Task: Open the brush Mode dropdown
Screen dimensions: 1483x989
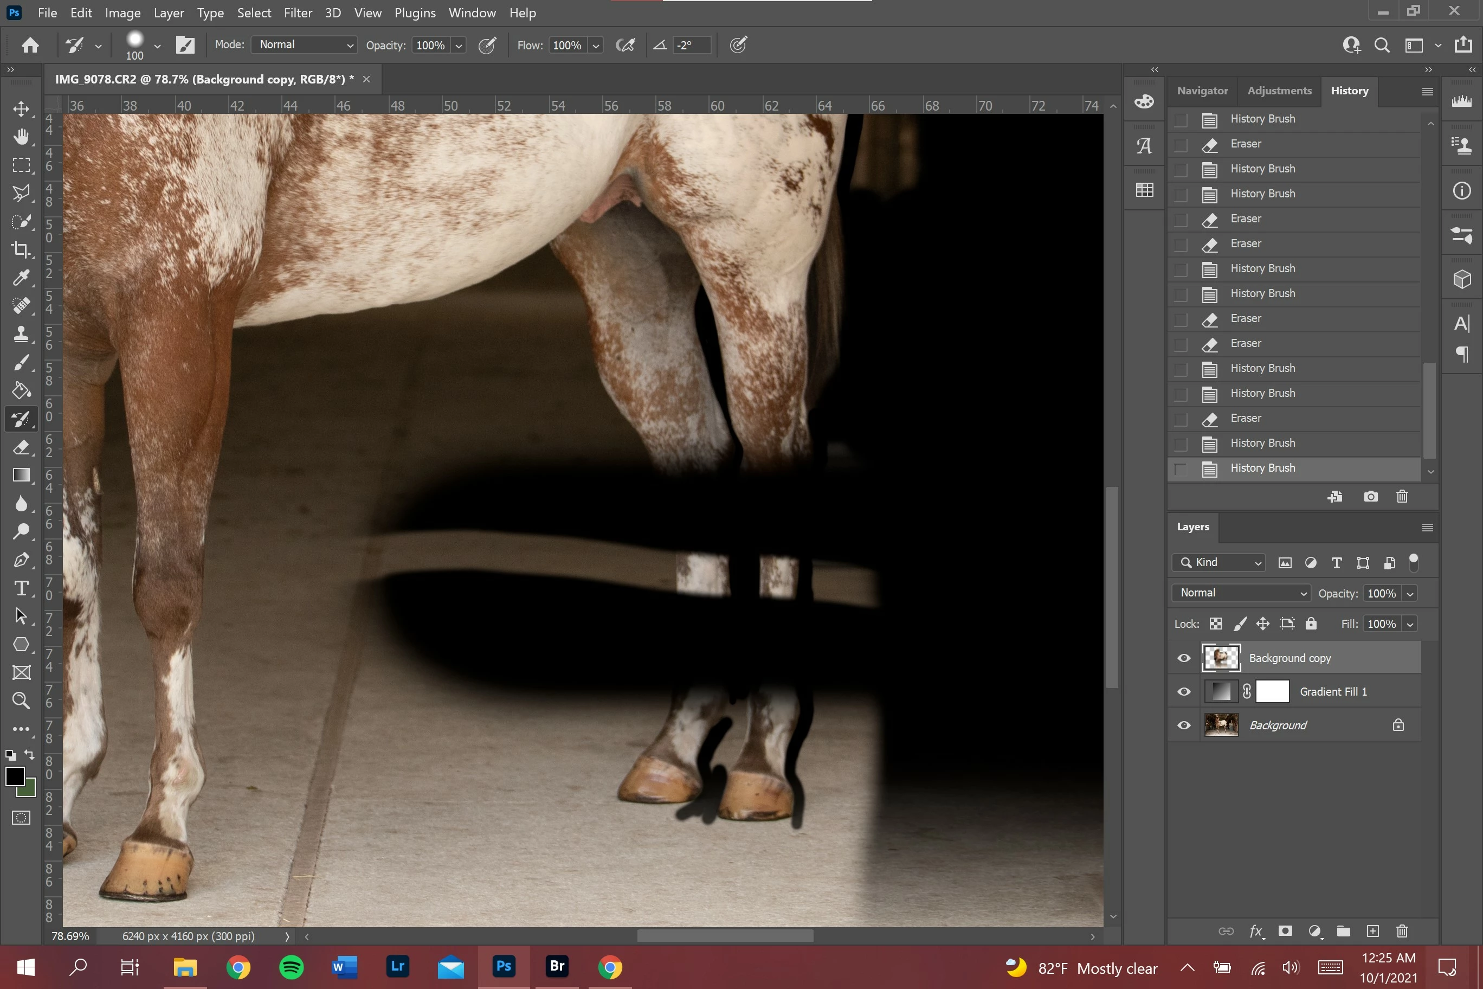Action: pos(305,45)
